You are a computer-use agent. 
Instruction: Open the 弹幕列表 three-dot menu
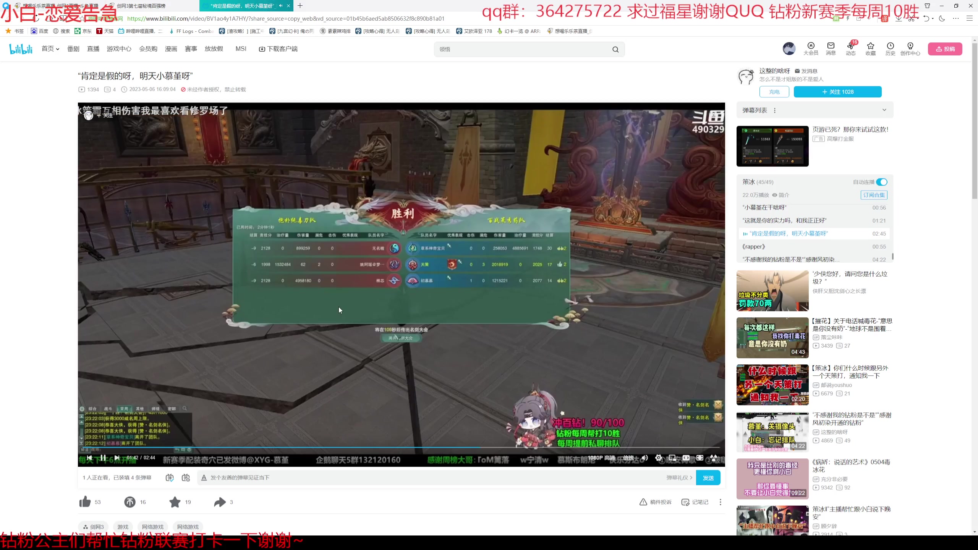775,110
